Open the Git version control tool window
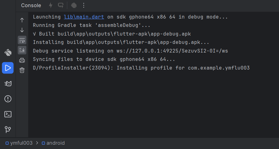279x149 pixels. tap(8, 130)
